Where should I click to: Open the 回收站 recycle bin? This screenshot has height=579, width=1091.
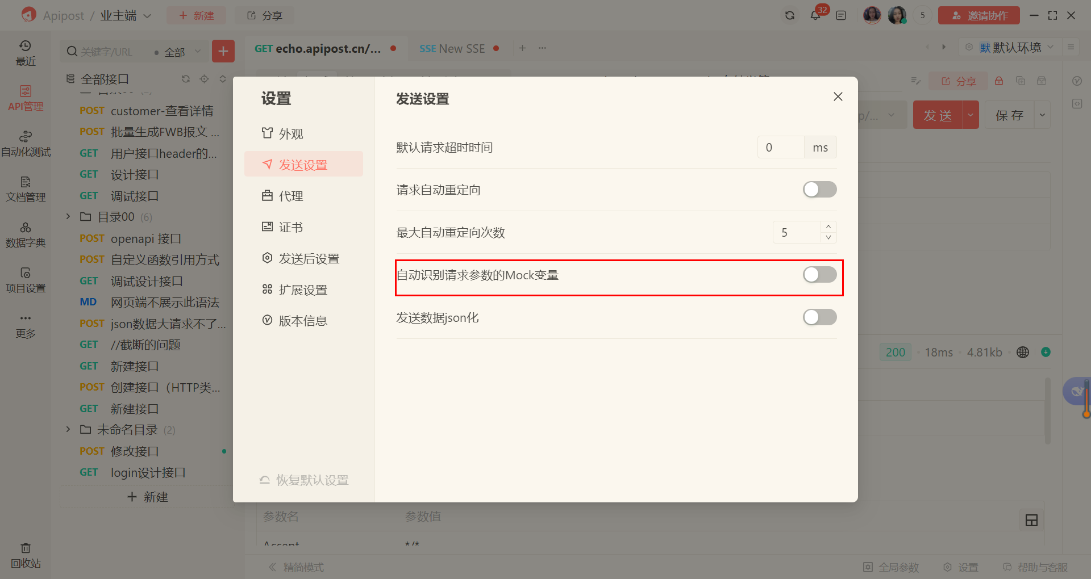tap(26, 555)
